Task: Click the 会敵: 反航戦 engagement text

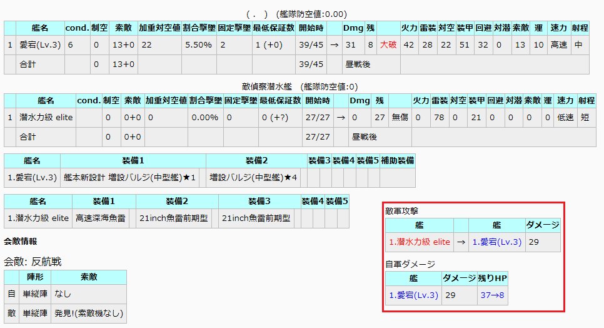Action: [33, 262]
